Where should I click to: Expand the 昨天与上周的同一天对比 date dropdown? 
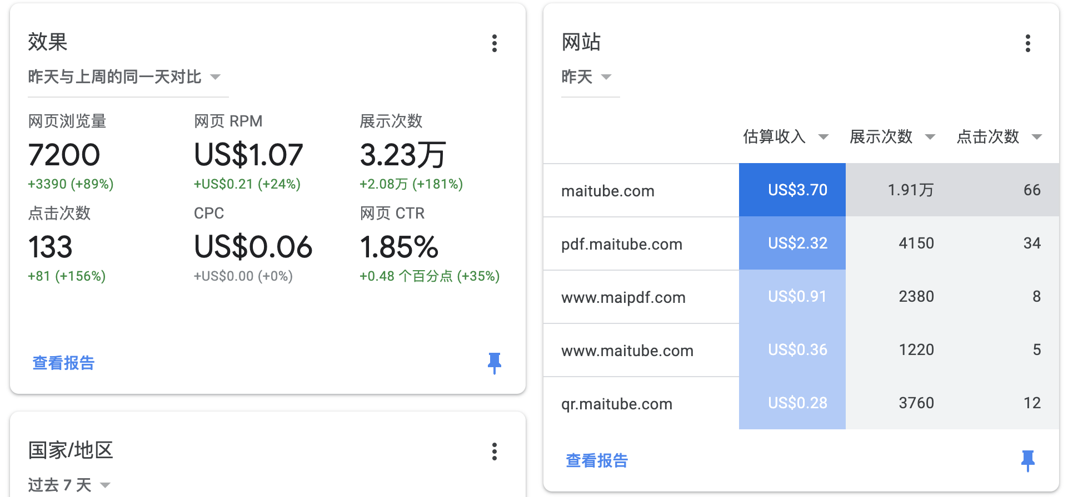click(124, 77)
